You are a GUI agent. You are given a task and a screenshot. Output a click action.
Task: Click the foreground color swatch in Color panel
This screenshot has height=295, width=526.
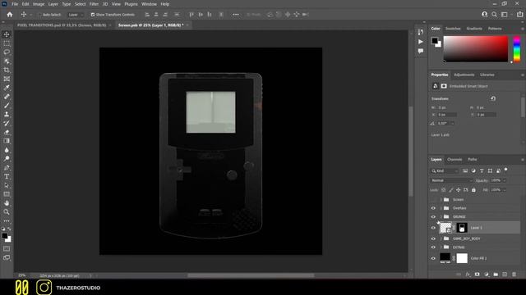[x=435, y=41]
